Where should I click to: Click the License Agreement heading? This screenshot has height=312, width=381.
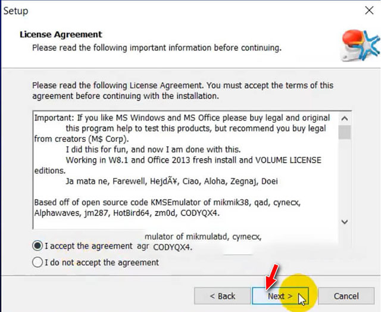61,35
